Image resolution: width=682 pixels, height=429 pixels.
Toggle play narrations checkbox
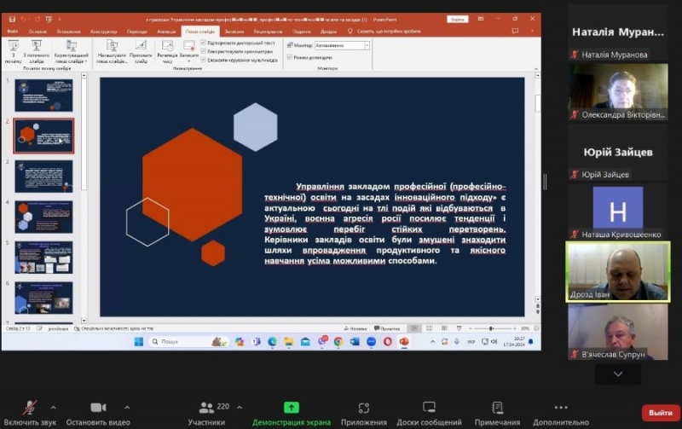pyautogui.click(x=203, y=43)
